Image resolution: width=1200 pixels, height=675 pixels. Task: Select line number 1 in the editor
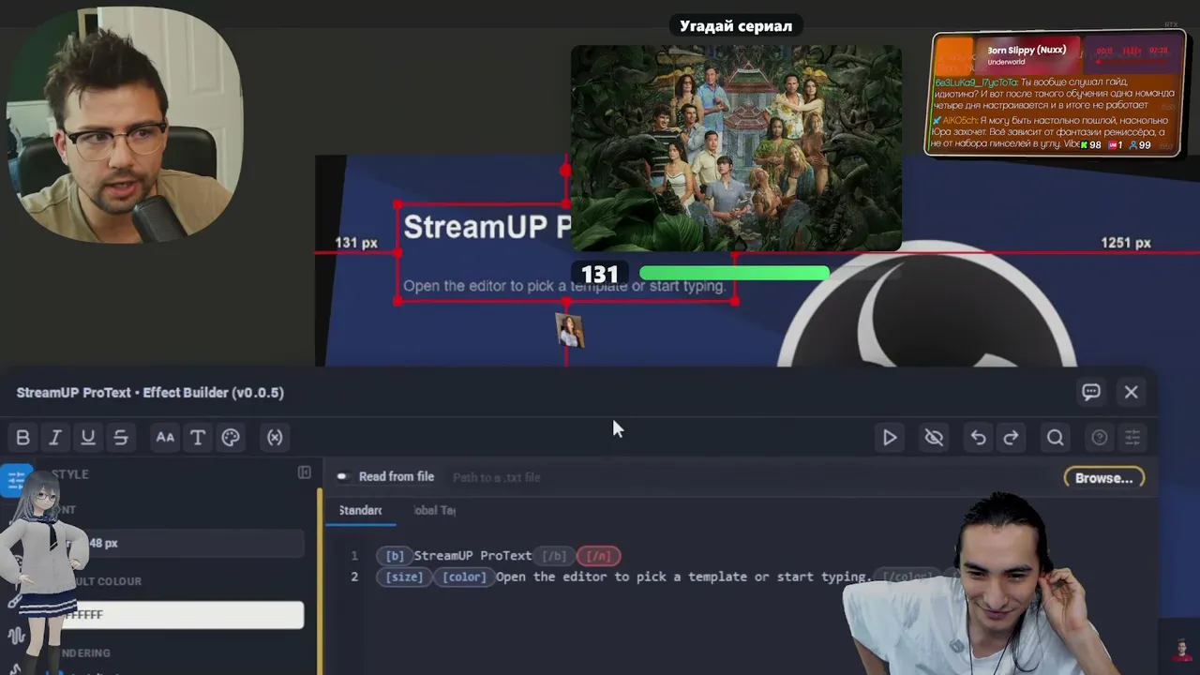354,556
